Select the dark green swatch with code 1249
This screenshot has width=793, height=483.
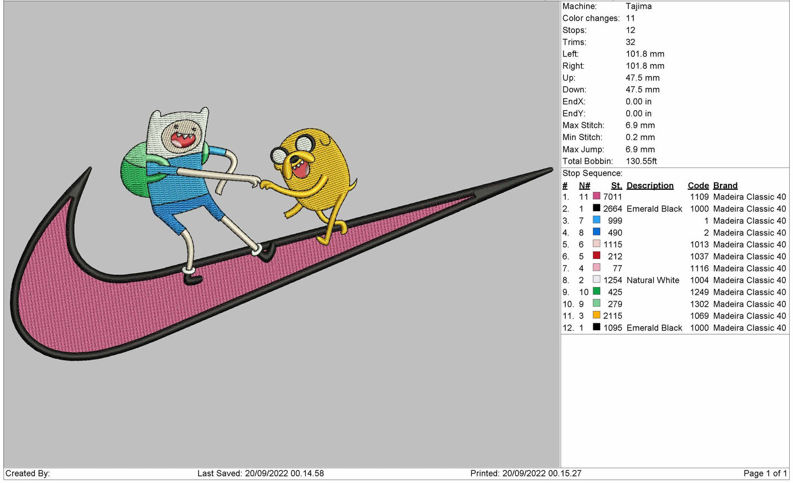coord(597,291)
